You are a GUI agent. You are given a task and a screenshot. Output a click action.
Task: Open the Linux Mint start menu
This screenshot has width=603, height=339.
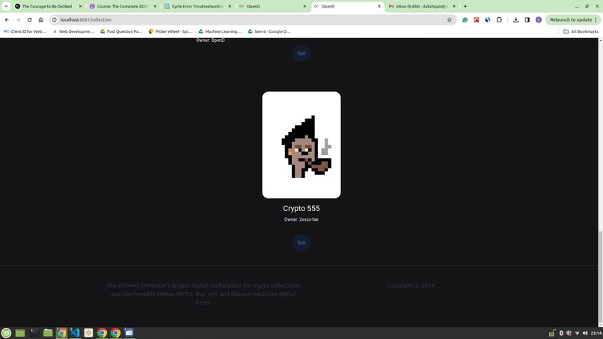[6, 333]
